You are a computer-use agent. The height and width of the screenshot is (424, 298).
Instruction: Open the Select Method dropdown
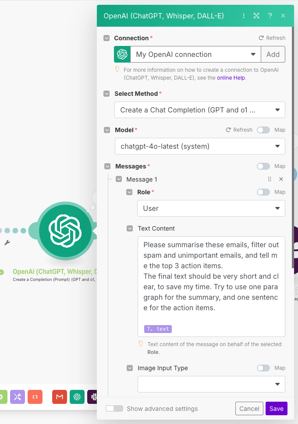tap(200, 110)
